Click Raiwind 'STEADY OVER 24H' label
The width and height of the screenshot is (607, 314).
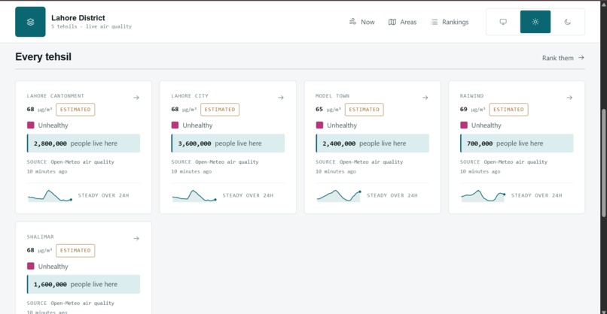pyautogui.click(x=536, y=195)
